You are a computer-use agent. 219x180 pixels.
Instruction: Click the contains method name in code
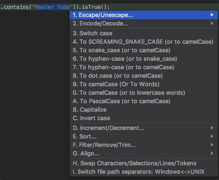tap(16, 7)
